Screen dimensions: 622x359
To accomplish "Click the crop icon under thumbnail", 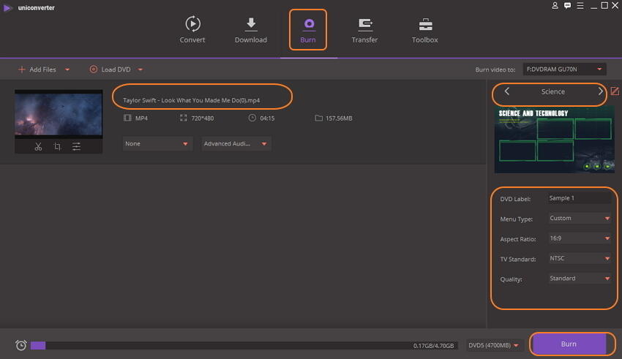I will point(57,147).
